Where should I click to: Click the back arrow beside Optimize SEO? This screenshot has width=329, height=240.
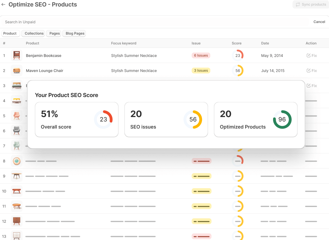pos(4,5)
